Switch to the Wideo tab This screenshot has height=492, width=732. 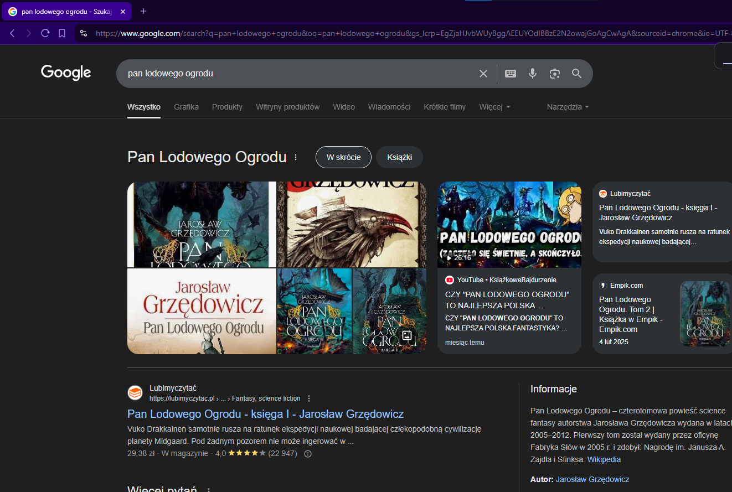pyautogui.click(x=344, y=107)
